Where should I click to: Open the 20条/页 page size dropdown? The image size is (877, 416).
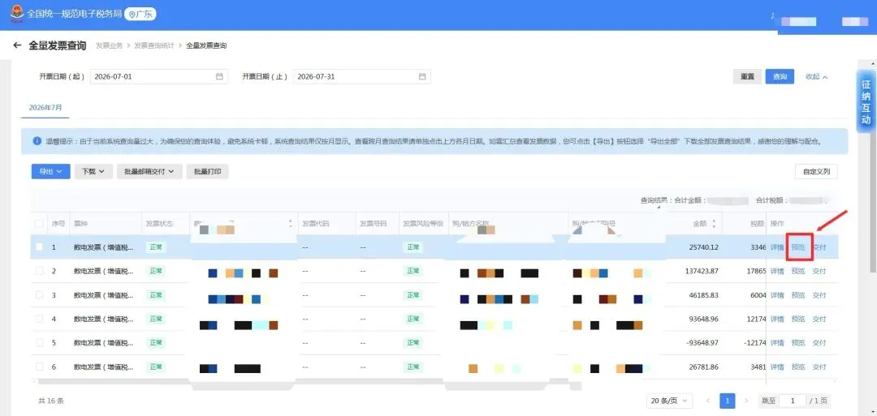click(x=669, y=401)
